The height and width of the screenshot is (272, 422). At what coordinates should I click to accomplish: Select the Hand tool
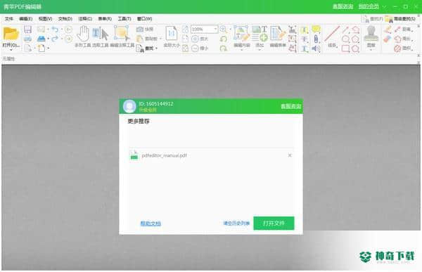coord(83,34)
